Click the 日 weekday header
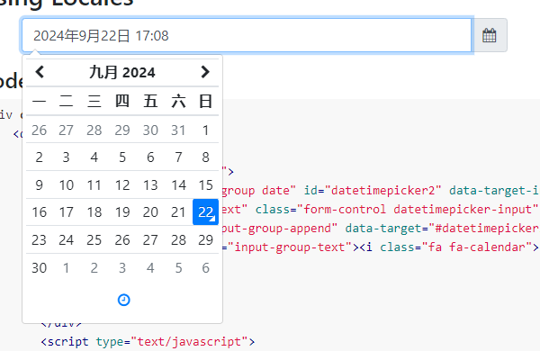540x351 pixels. [205, 102]
